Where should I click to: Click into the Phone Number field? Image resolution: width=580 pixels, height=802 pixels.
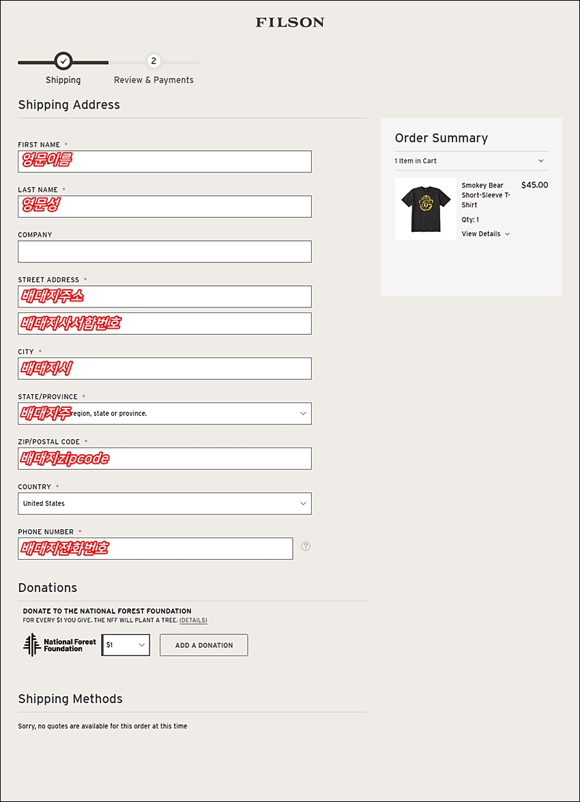point(155,548)
